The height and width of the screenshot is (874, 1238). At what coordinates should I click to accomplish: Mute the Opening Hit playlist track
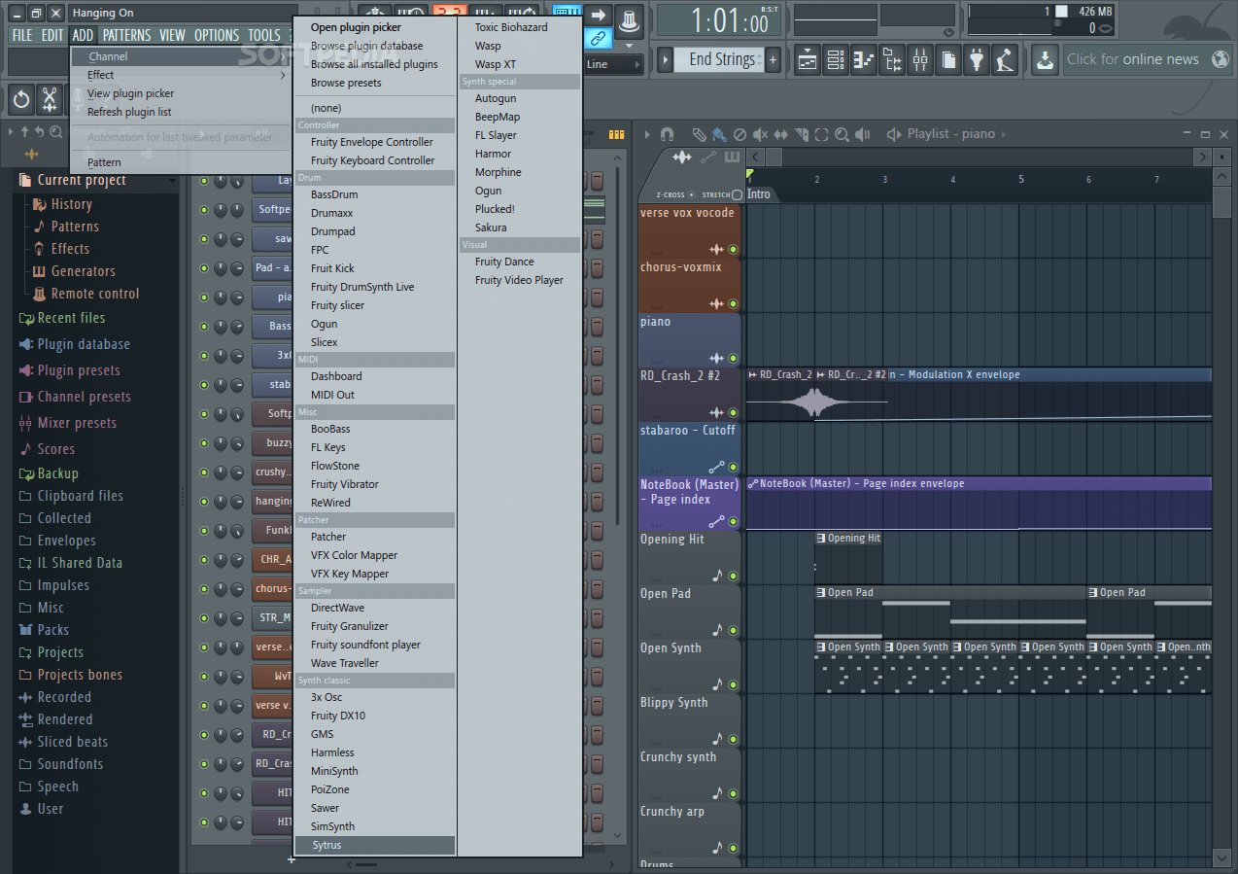tap(733, 577)
